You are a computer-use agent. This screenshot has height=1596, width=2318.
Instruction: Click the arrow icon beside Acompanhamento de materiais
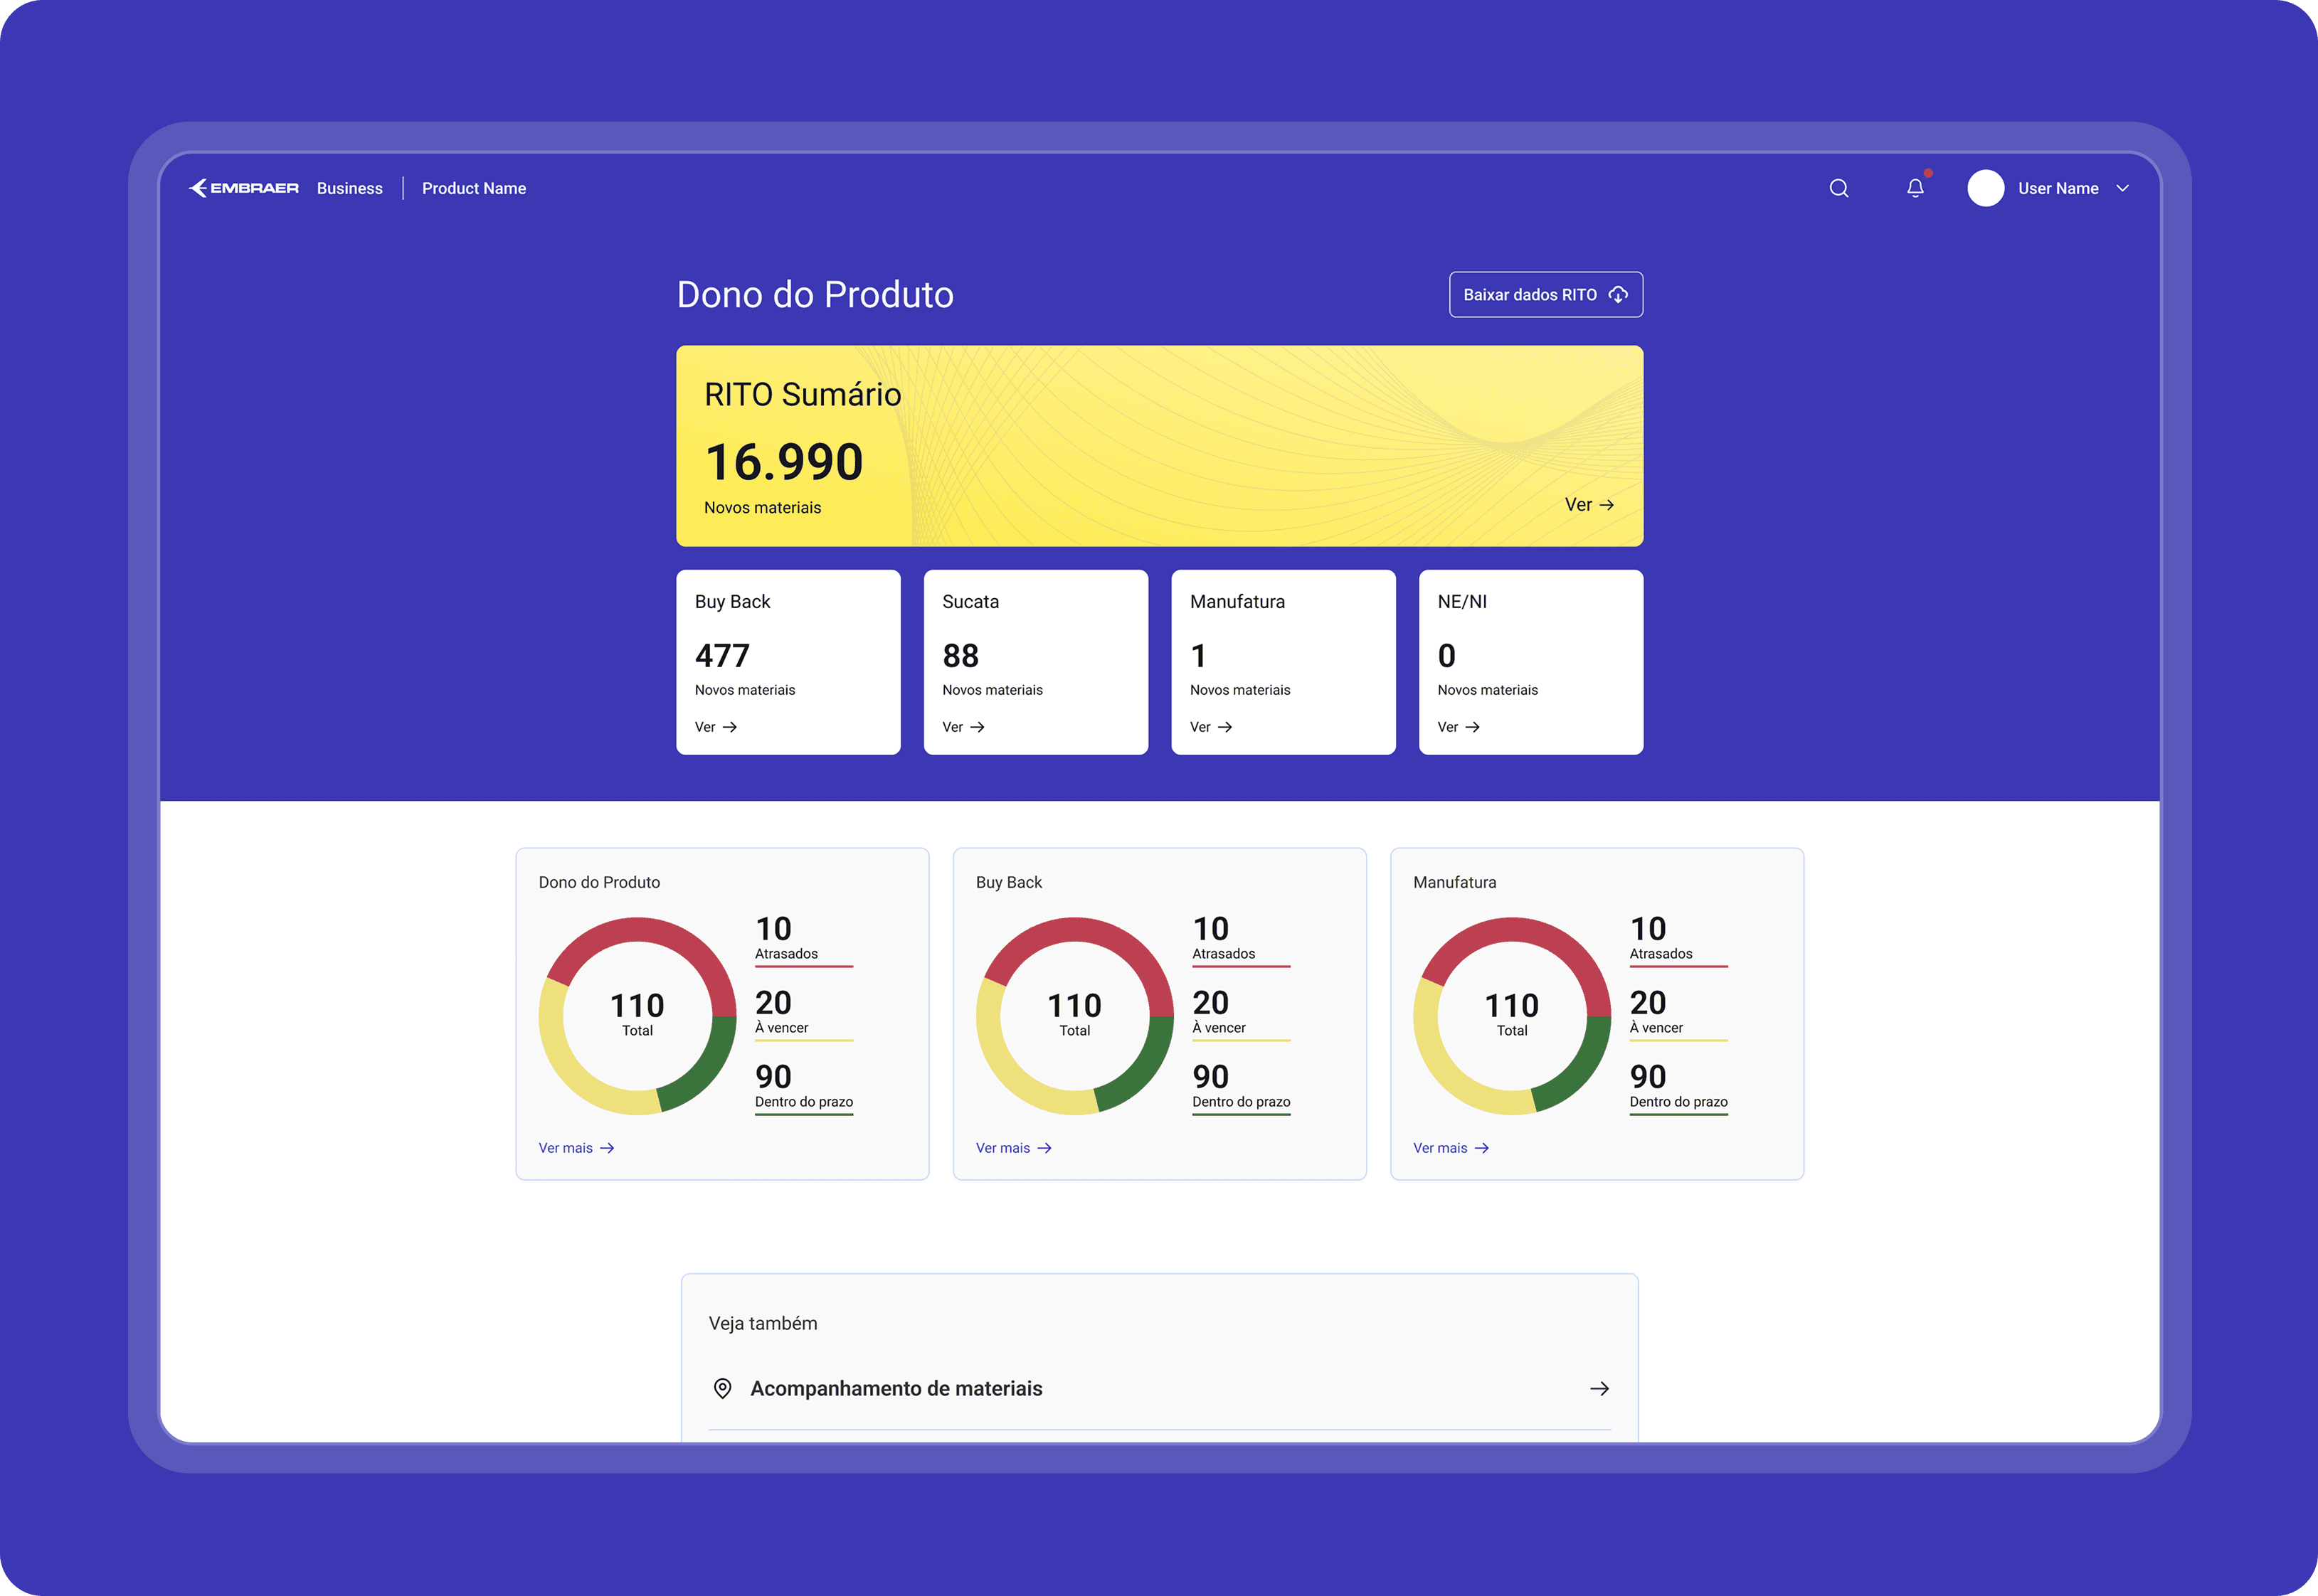click(1599, 1388)
